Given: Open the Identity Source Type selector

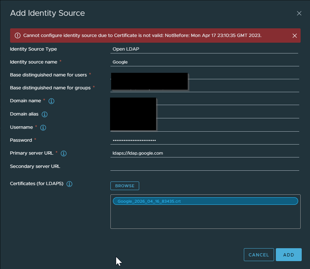Looking at the screenshot, I should click(204, 49).
